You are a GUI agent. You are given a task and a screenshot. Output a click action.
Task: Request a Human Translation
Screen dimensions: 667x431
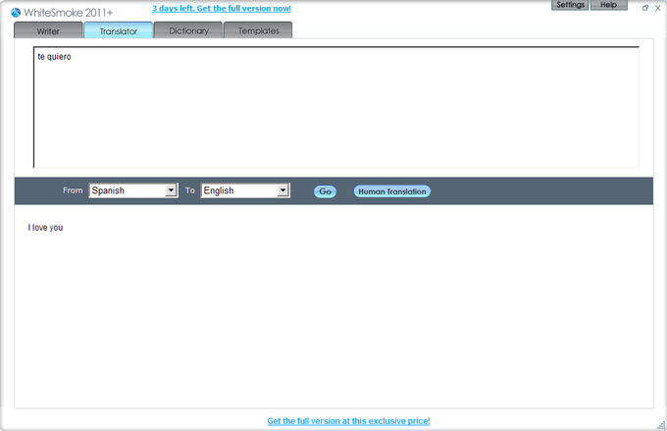392,191
